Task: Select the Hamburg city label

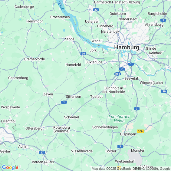Action: pyautogui.click(x=127, y=48)
